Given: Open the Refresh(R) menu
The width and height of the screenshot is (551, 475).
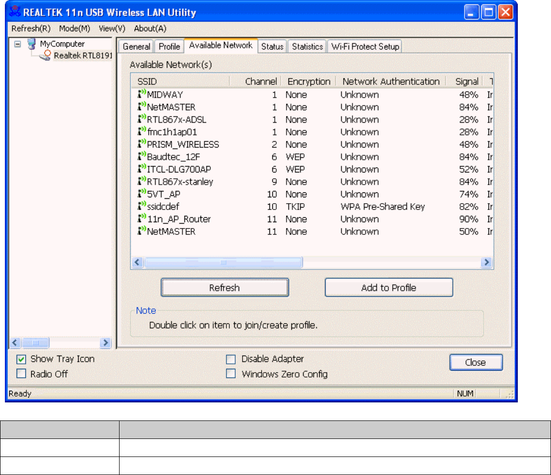Looking at the screenshot, I should click(31, 28).
